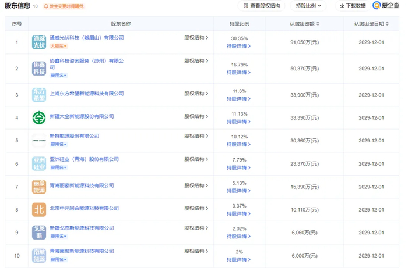Click the 股东名称 column header

point(121,24)
